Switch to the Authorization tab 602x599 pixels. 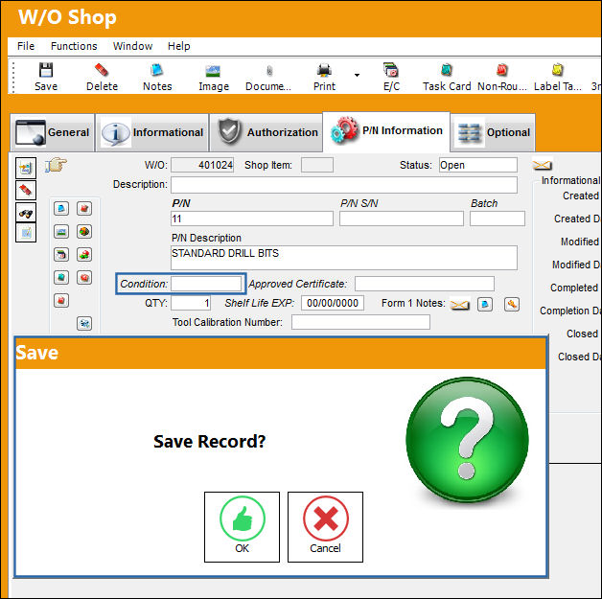click(266, 132)
